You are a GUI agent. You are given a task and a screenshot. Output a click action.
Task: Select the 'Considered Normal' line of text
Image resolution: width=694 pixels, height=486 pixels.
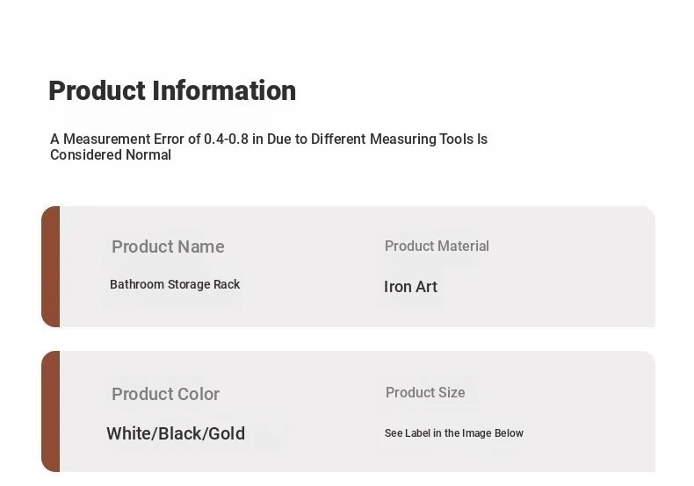pyautogui.click(x=111, y=155)
